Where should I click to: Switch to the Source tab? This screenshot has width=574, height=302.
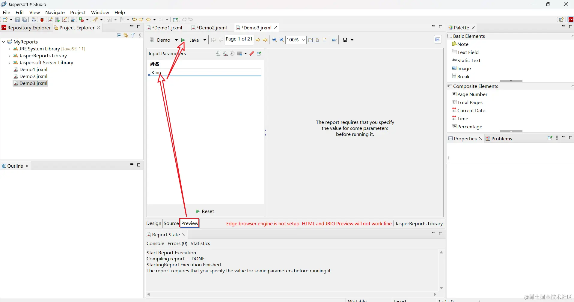(171, 223)
